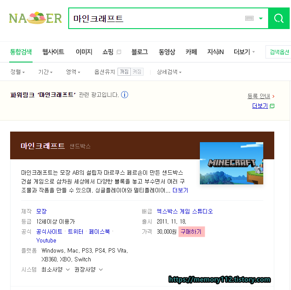The image size is (291, 290).
Task: Click the 마인크래프트 title in brown header
Action: (x=43, y=146)
